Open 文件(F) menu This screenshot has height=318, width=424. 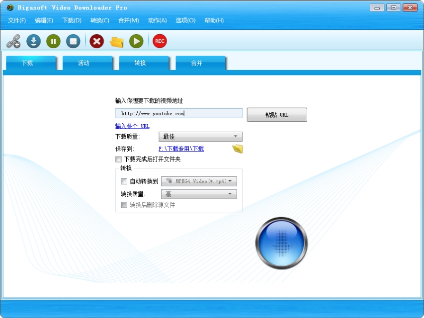tap(17, 20)
